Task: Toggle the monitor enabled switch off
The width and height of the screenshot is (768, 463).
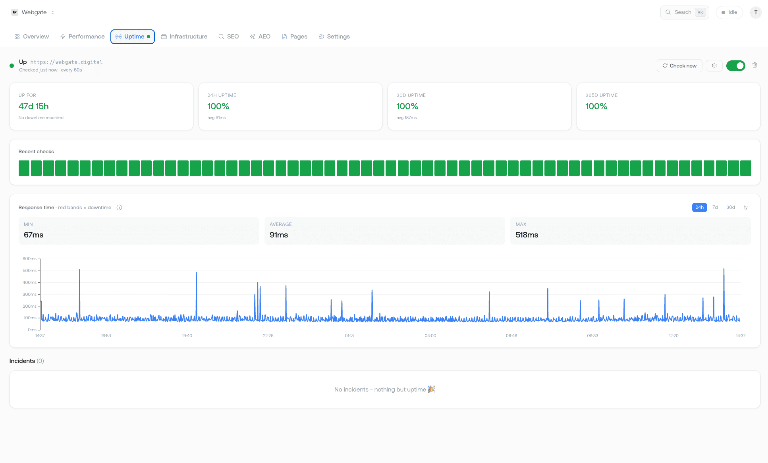Action: coord(735,66)
